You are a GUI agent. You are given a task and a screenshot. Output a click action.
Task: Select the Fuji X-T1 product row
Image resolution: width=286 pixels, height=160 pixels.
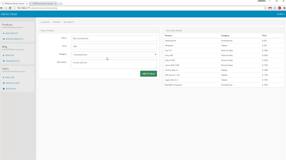(224, 50)
